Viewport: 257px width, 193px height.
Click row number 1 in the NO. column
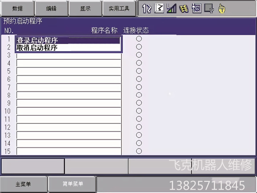point(9,39)
